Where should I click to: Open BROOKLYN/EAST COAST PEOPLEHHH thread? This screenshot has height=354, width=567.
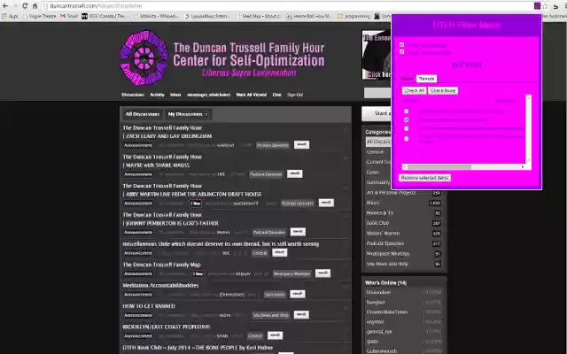tap(167, 327)
